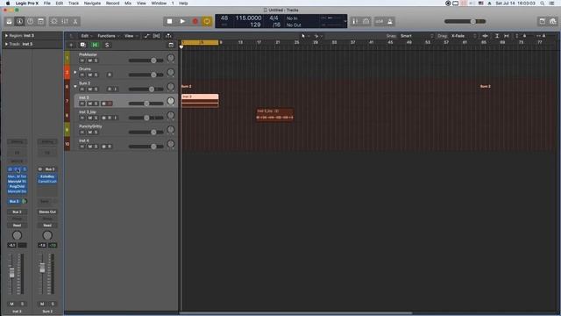
Task: Toggle global Solo S button in track header
Action: pos(107,45)
